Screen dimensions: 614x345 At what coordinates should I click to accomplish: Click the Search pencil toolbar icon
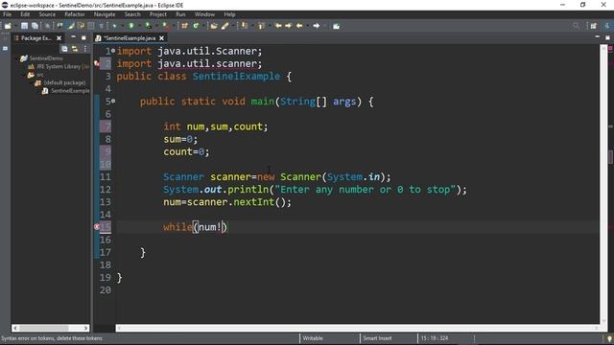225,26
